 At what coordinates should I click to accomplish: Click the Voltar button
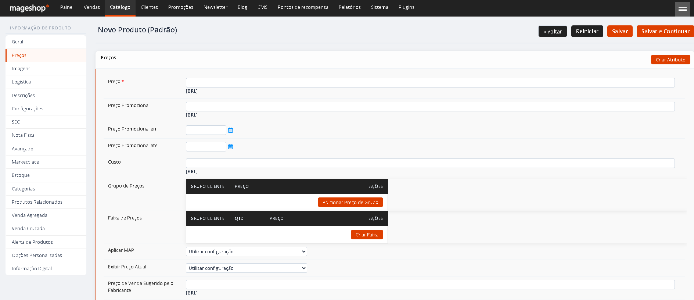tap(553, 31)
